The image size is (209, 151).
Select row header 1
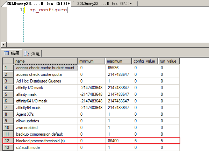(8, 68)
